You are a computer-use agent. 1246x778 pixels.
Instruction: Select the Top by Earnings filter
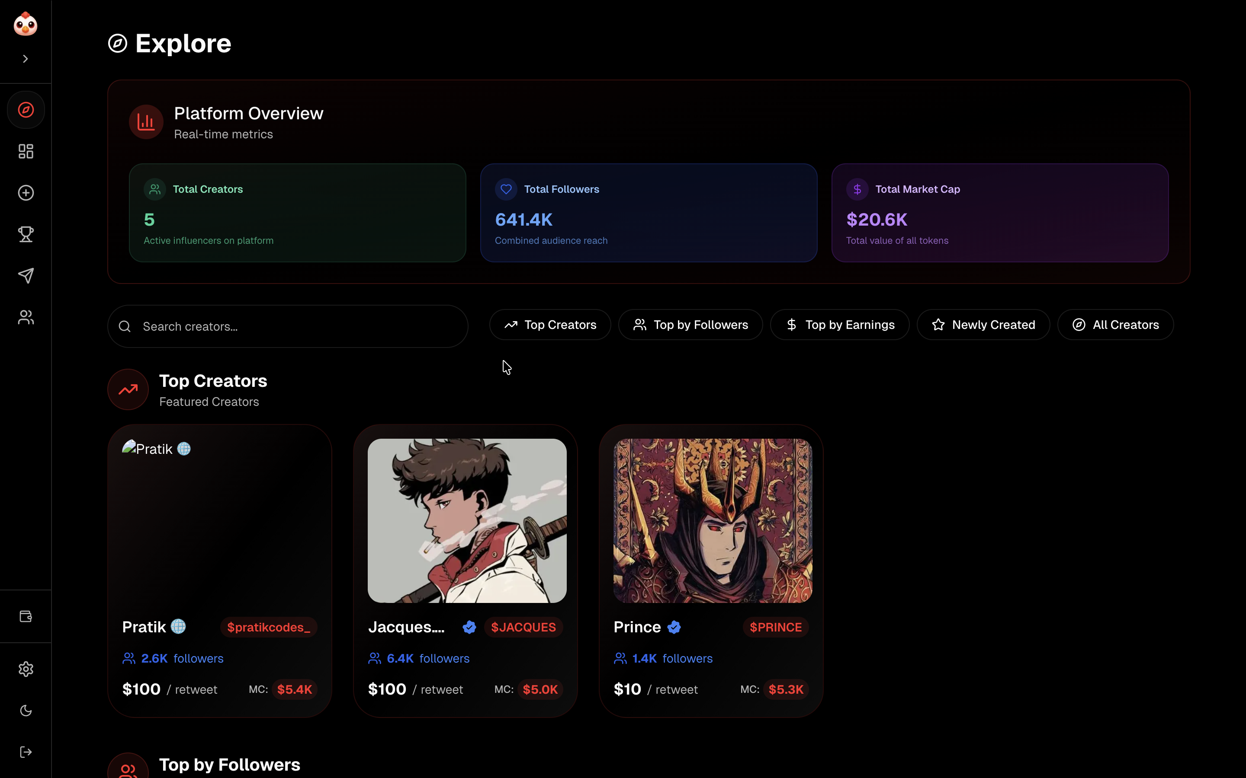(x=840, y=325)
